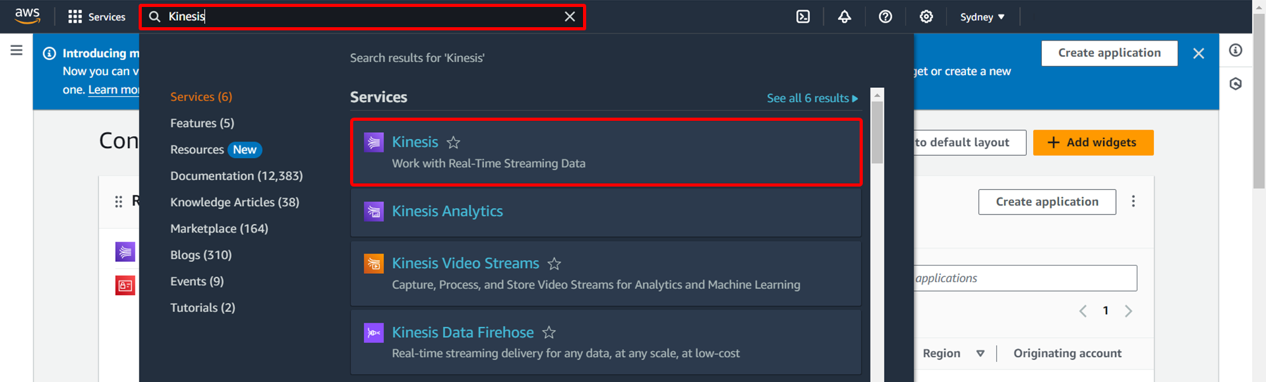Click the Kinesis Data Firehose icon

373,332
